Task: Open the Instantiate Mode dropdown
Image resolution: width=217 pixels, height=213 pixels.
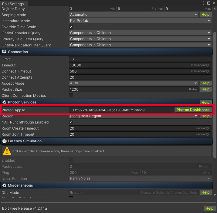Action: [x=140, y=21]
